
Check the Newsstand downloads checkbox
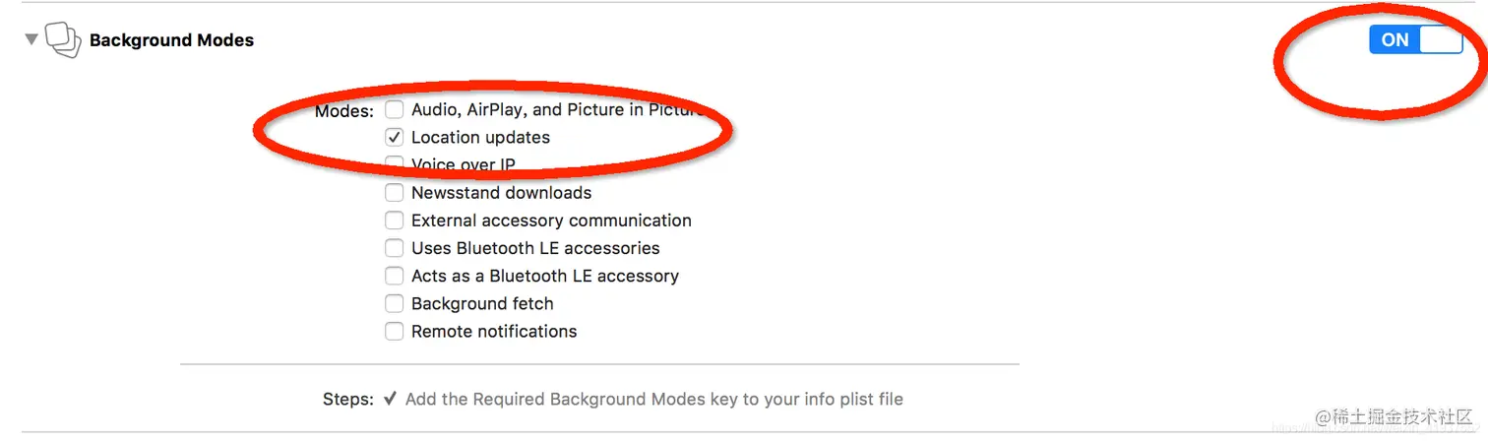tap(394, 192)
